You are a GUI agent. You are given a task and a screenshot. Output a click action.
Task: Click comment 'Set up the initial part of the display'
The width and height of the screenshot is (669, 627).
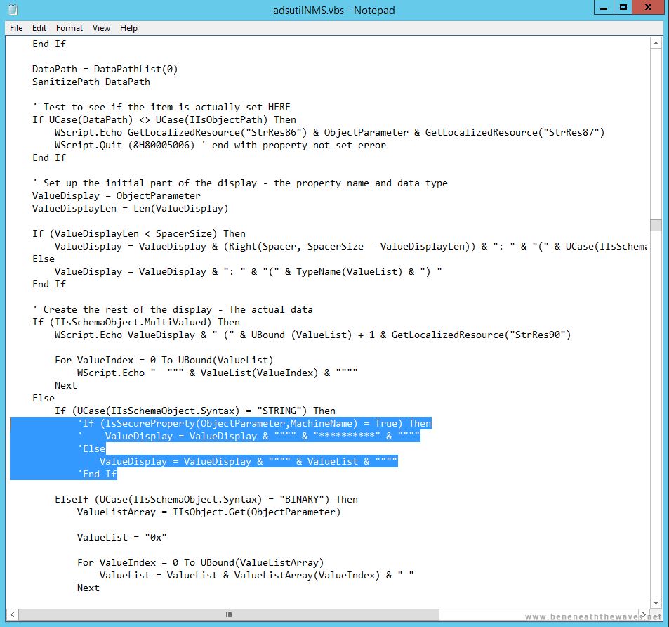click(240, 183)
